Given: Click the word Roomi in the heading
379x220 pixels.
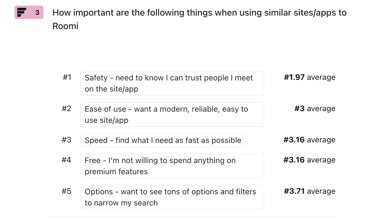Looking at the screenshot, I should point(65,26).
